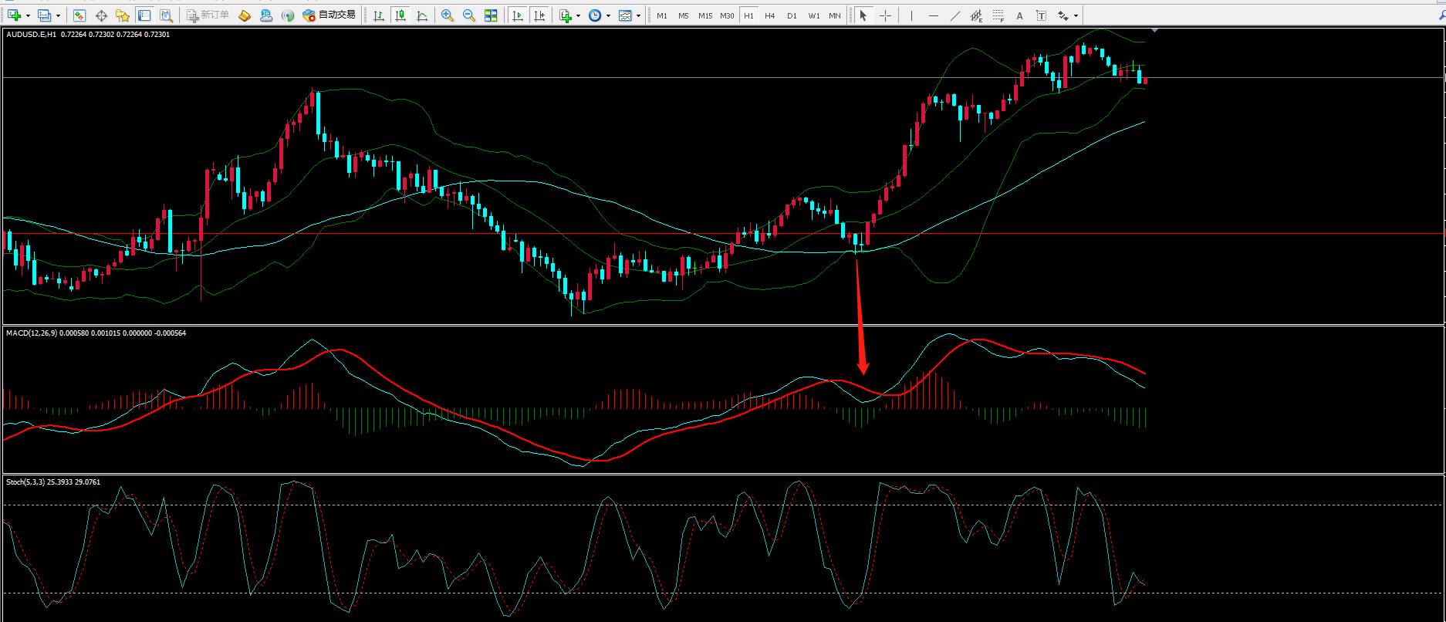Toggle the Auto Scroll chart button
Image resolution: width=1446 pixels, height=622 pixels.
[x=518, y=15]
